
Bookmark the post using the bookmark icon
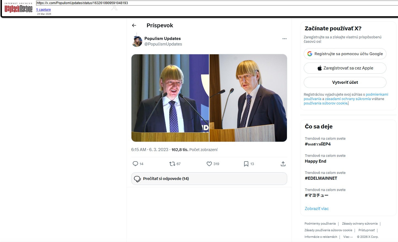(246, 164)
